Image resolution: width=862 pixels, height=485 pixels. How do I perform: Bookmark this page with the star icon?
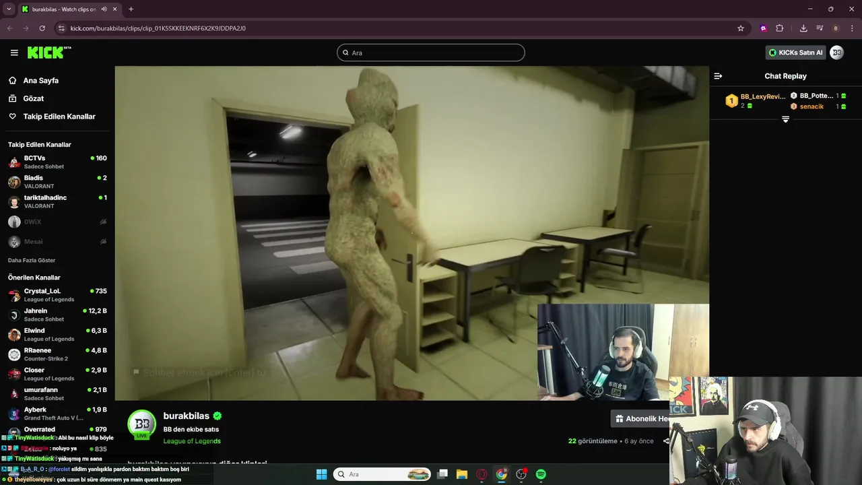tap(741, 28)
